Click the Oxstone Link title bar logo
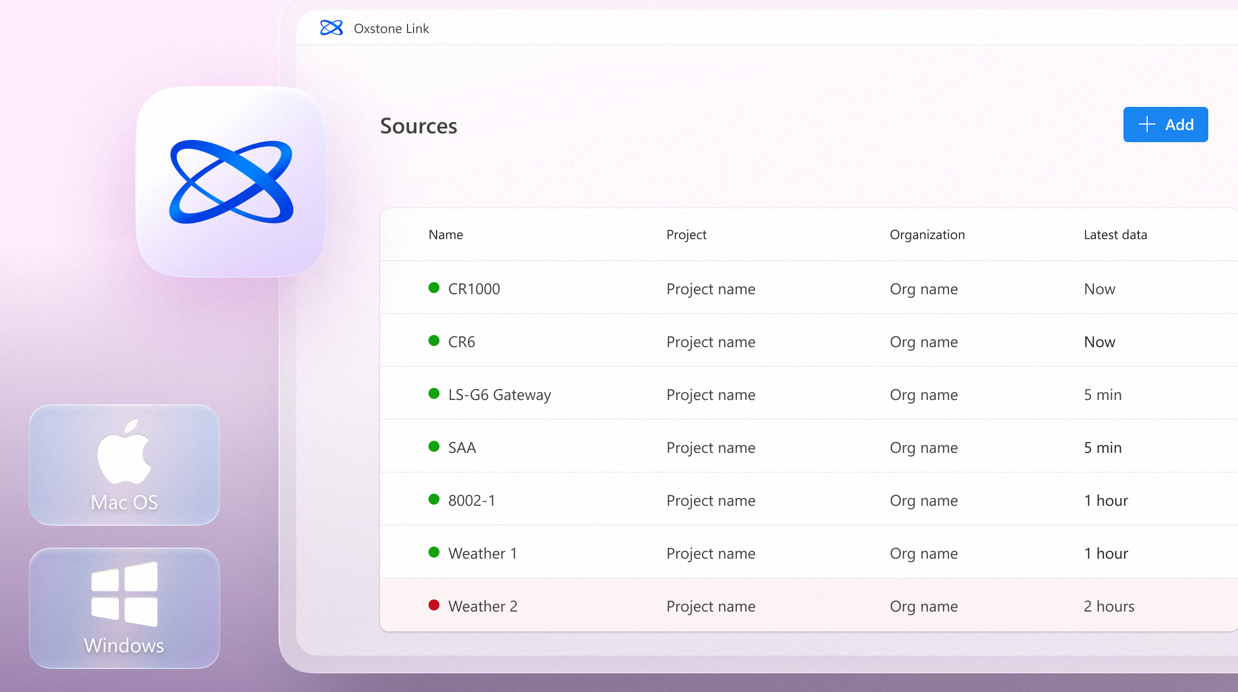Screen dimensions: 1238x692 (x=332, y=28)
